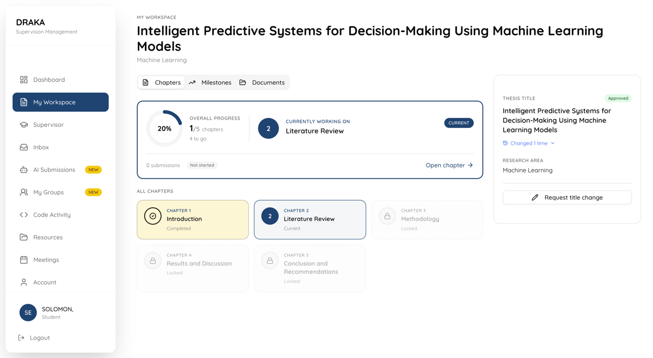Select the Chapter 2 Literature Review card
Image resolution: width=653 pixels, height=358 pixels.
pyautogui.click(x=310, y=220)
